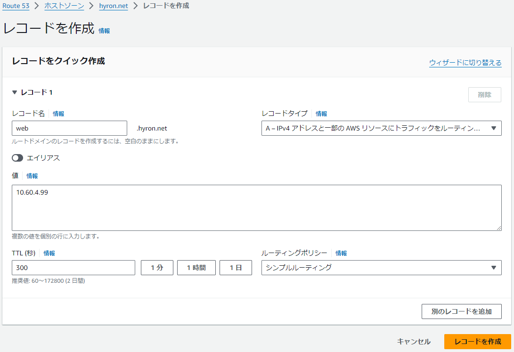Click 情報 link beside TTL (秒)
Viewport: 514px width, 352px height.
click(49, 253)
